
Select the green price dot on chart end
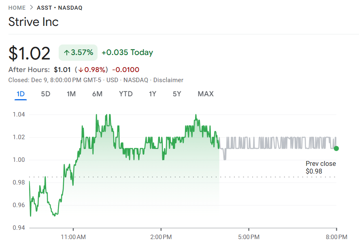[x=336, y=148]
